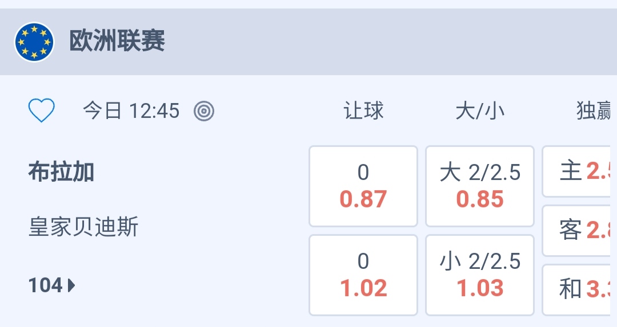The image size is (617, 327).
Task: Bet on 大 2/2.5 at 0.85
Action: pos(480,186)
